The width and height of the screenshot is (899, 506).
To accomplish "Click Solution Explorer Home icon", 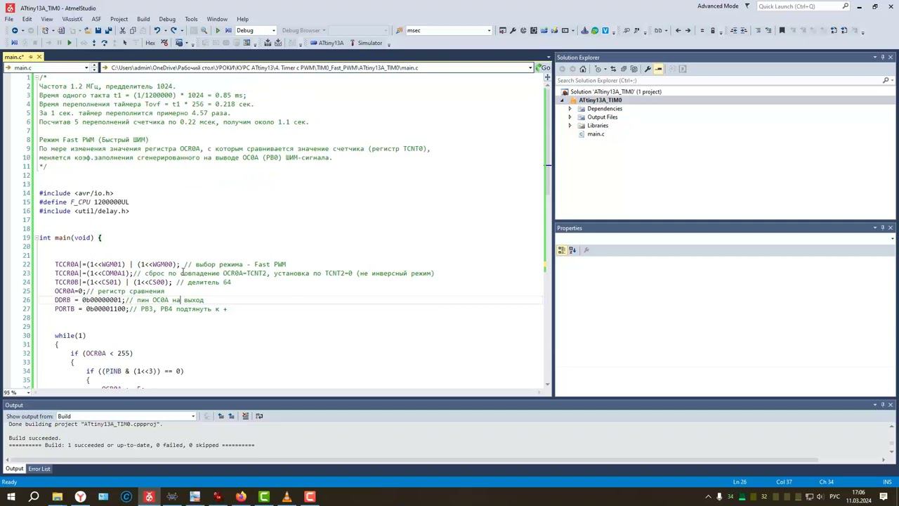I will click(x=582, y=69).
